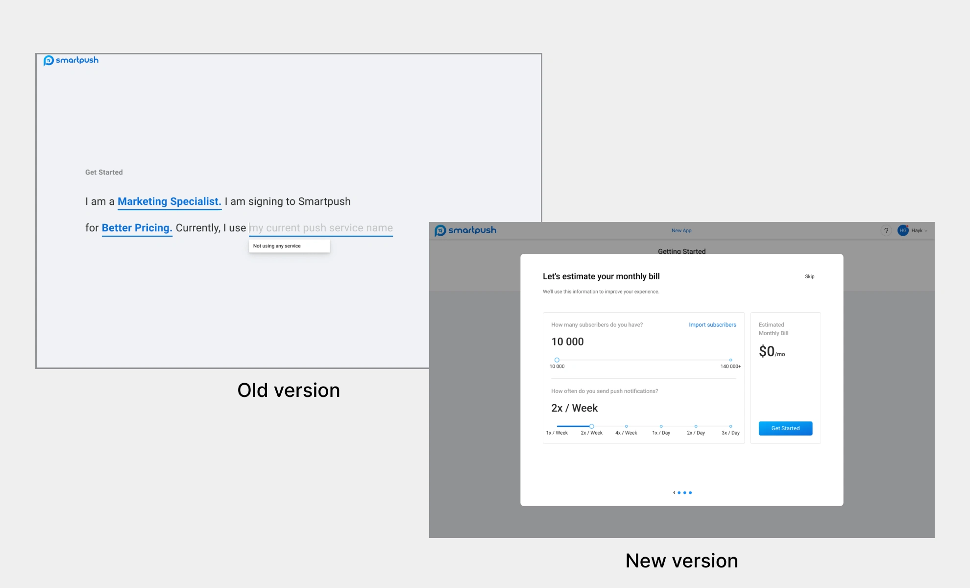
Task: Select the slider handle on the subscribers slider
Action: click(557, 359)
